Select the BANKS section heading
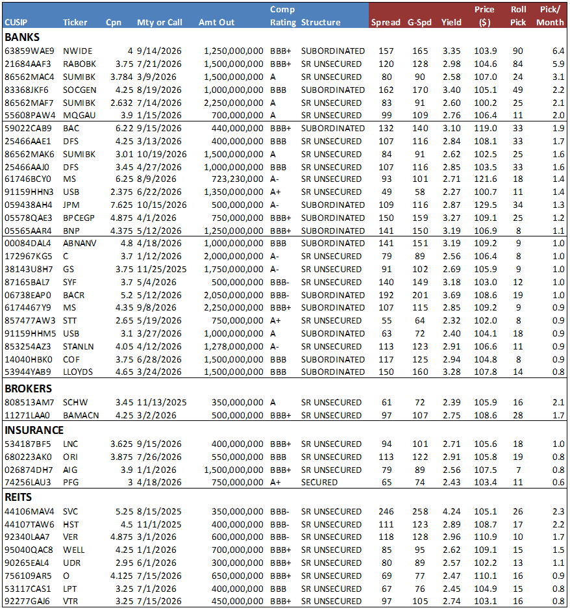Image resolution: width=570 pixels, height=610 pixels. pos(21,37)
